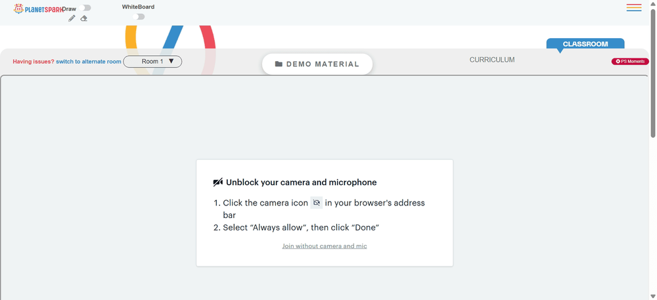The image size is (657, 300).
Task: Click the PS Moments red button
Action: pos(630,62)
